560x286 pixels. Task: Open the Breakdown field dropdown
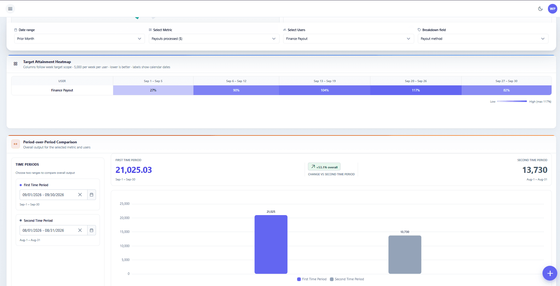(x=483, y=39)
